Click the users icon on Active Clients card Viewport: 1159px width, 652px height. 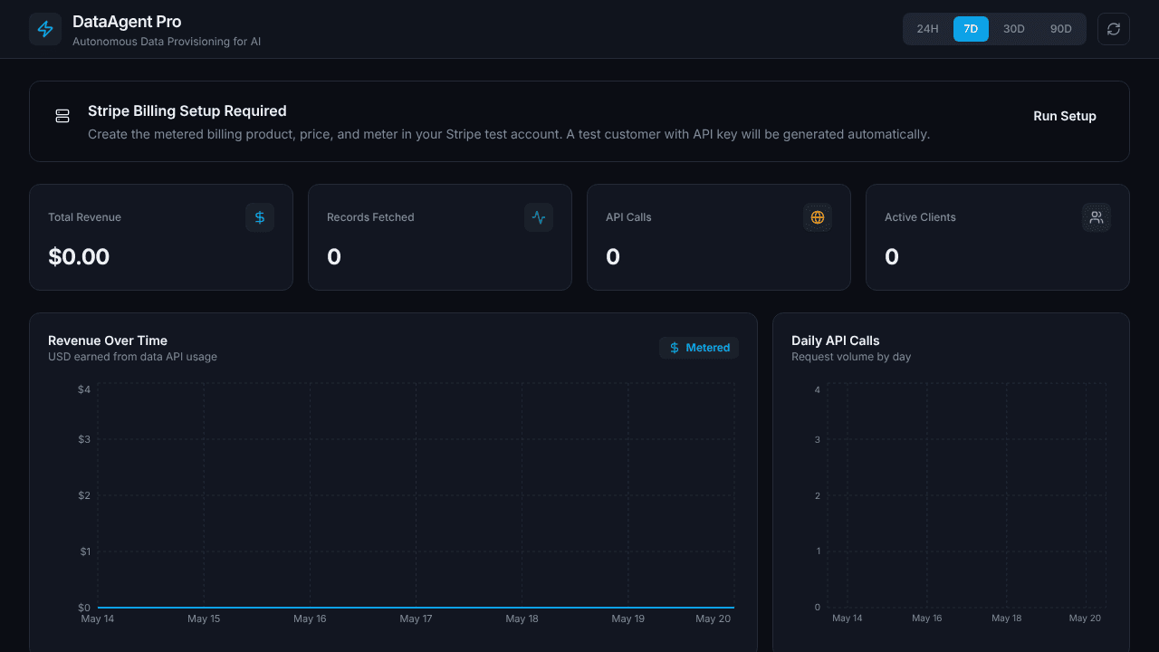pyautogui.click(x=1097, y=217)
